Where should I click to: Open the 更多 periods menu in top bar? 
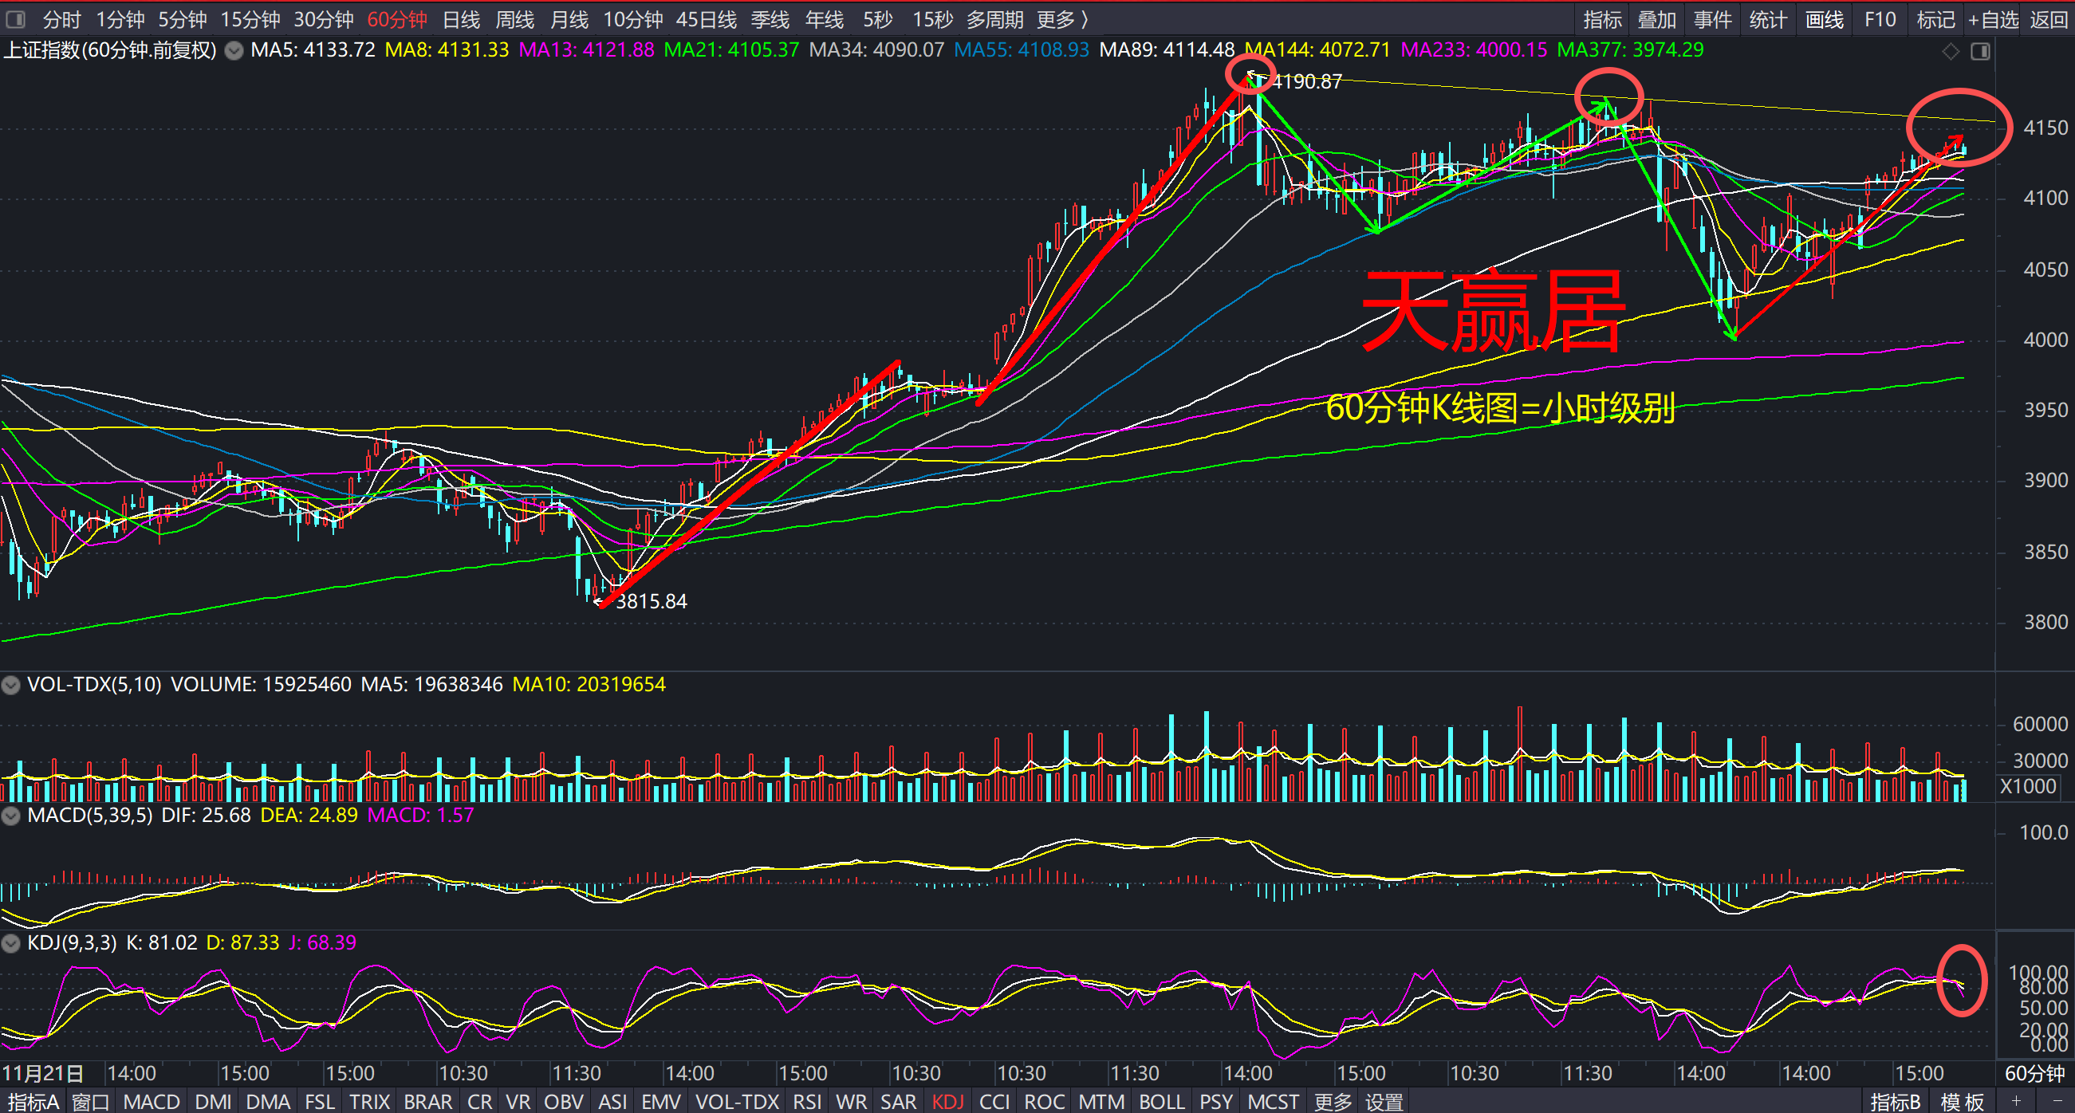[x=1061, y=19]
